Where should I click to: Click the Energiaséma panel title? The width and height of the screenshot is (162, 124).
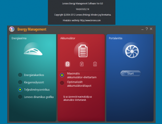coord(19,38)
